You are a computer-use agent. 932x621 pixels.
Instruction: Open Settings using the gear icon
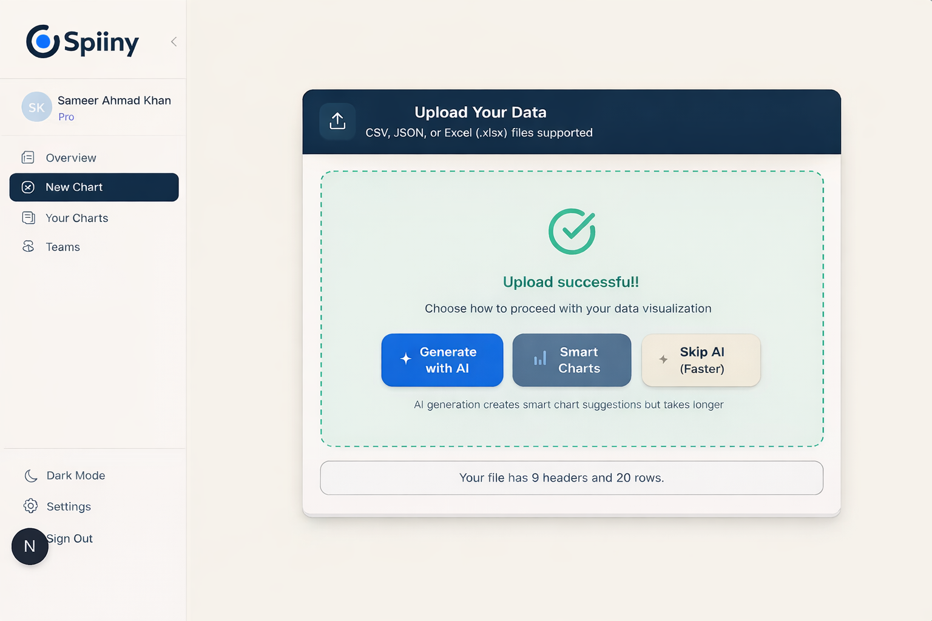coord(30,506)
